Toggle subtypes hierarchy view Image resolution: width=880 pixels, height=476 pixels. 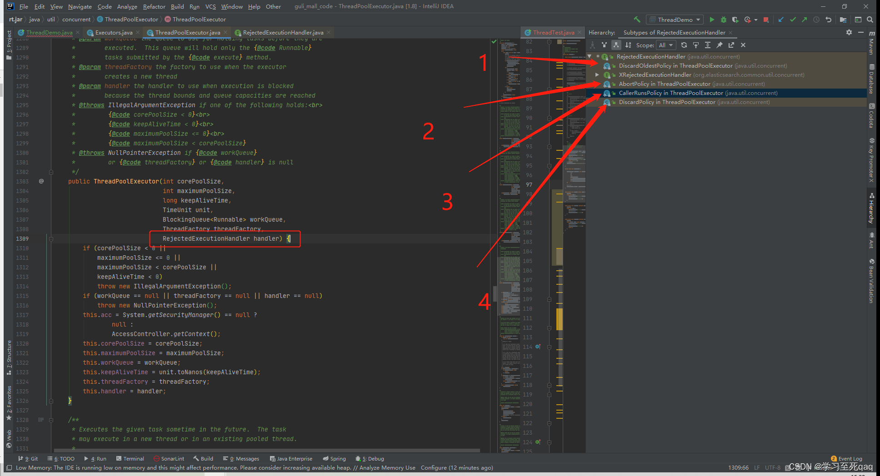pyautogui.click(x=616, y=45)
